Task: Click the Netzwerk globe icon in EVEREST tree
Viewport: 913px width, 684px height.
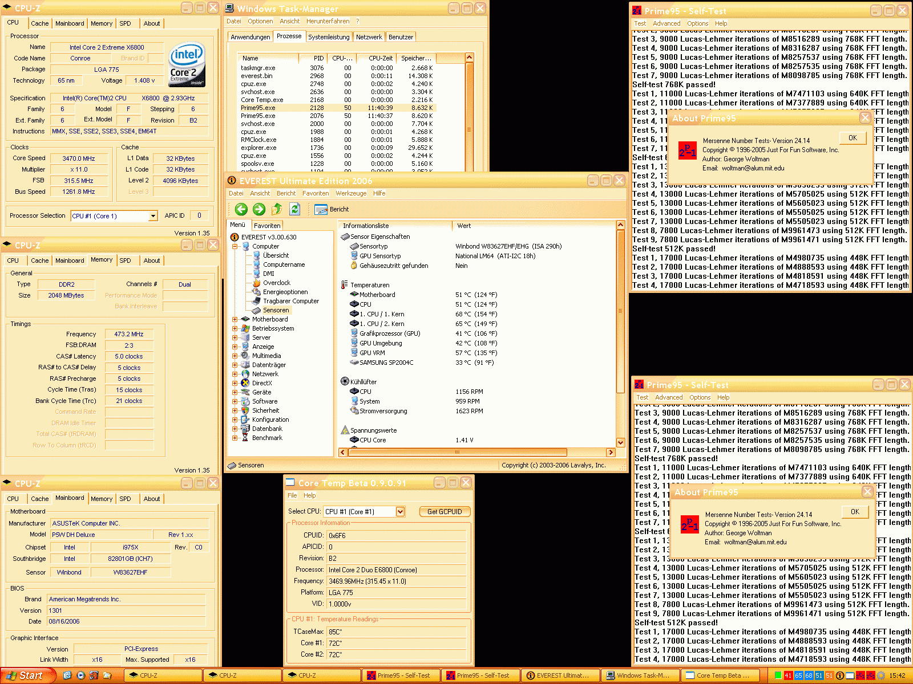Action: 245,374
